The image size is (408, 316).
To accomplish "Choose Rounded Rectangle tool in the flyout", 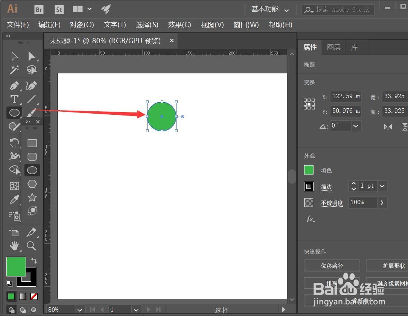I will 32,156.
